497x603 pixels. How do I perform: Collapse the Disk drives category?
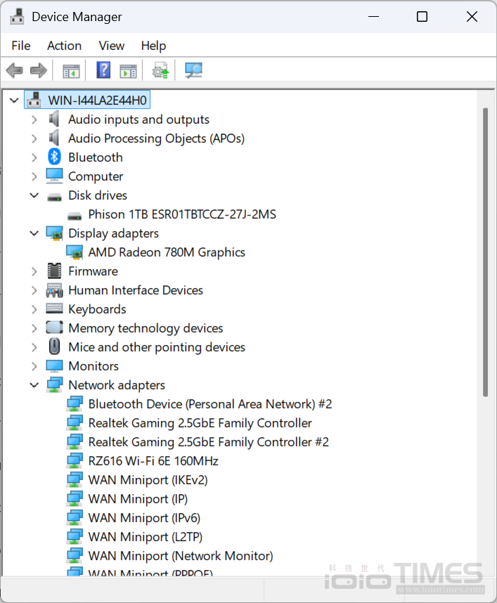(x=34, y=195)
